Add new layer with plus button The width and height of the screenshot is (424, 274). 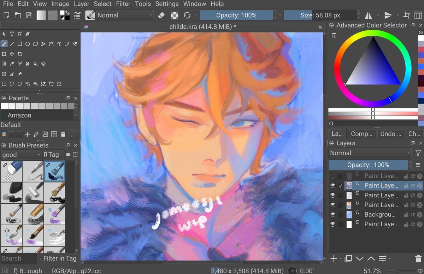coord(334,259)
